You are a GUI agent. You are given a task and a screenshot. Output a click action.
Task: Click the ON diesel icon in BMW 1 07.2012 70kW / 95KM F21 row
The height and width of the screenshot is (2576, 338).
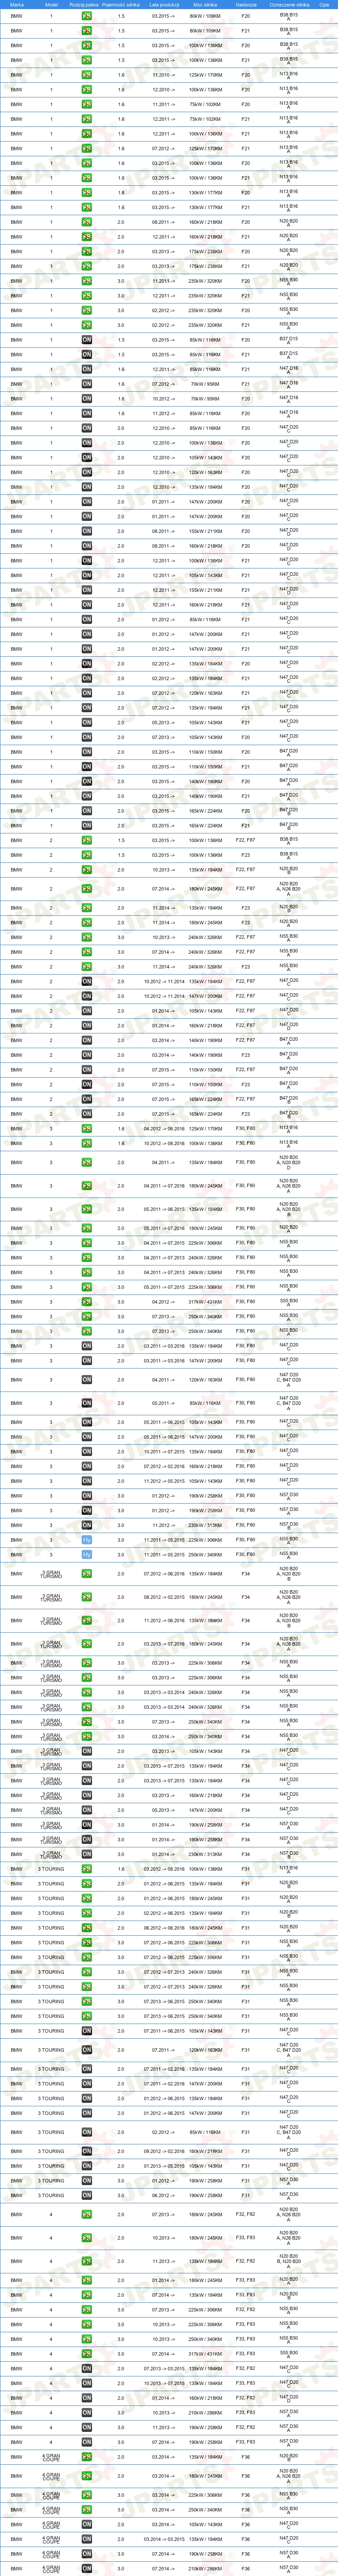pos(87,384)
